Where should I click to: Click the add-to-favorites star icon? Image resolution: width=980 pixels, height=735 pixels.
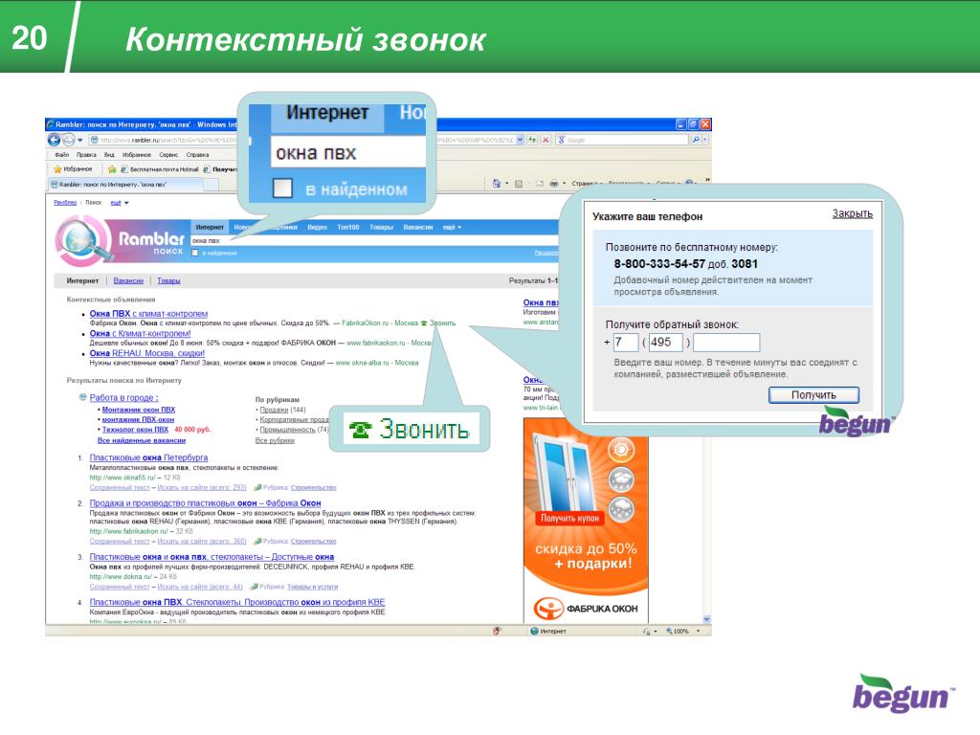[112, 169]
